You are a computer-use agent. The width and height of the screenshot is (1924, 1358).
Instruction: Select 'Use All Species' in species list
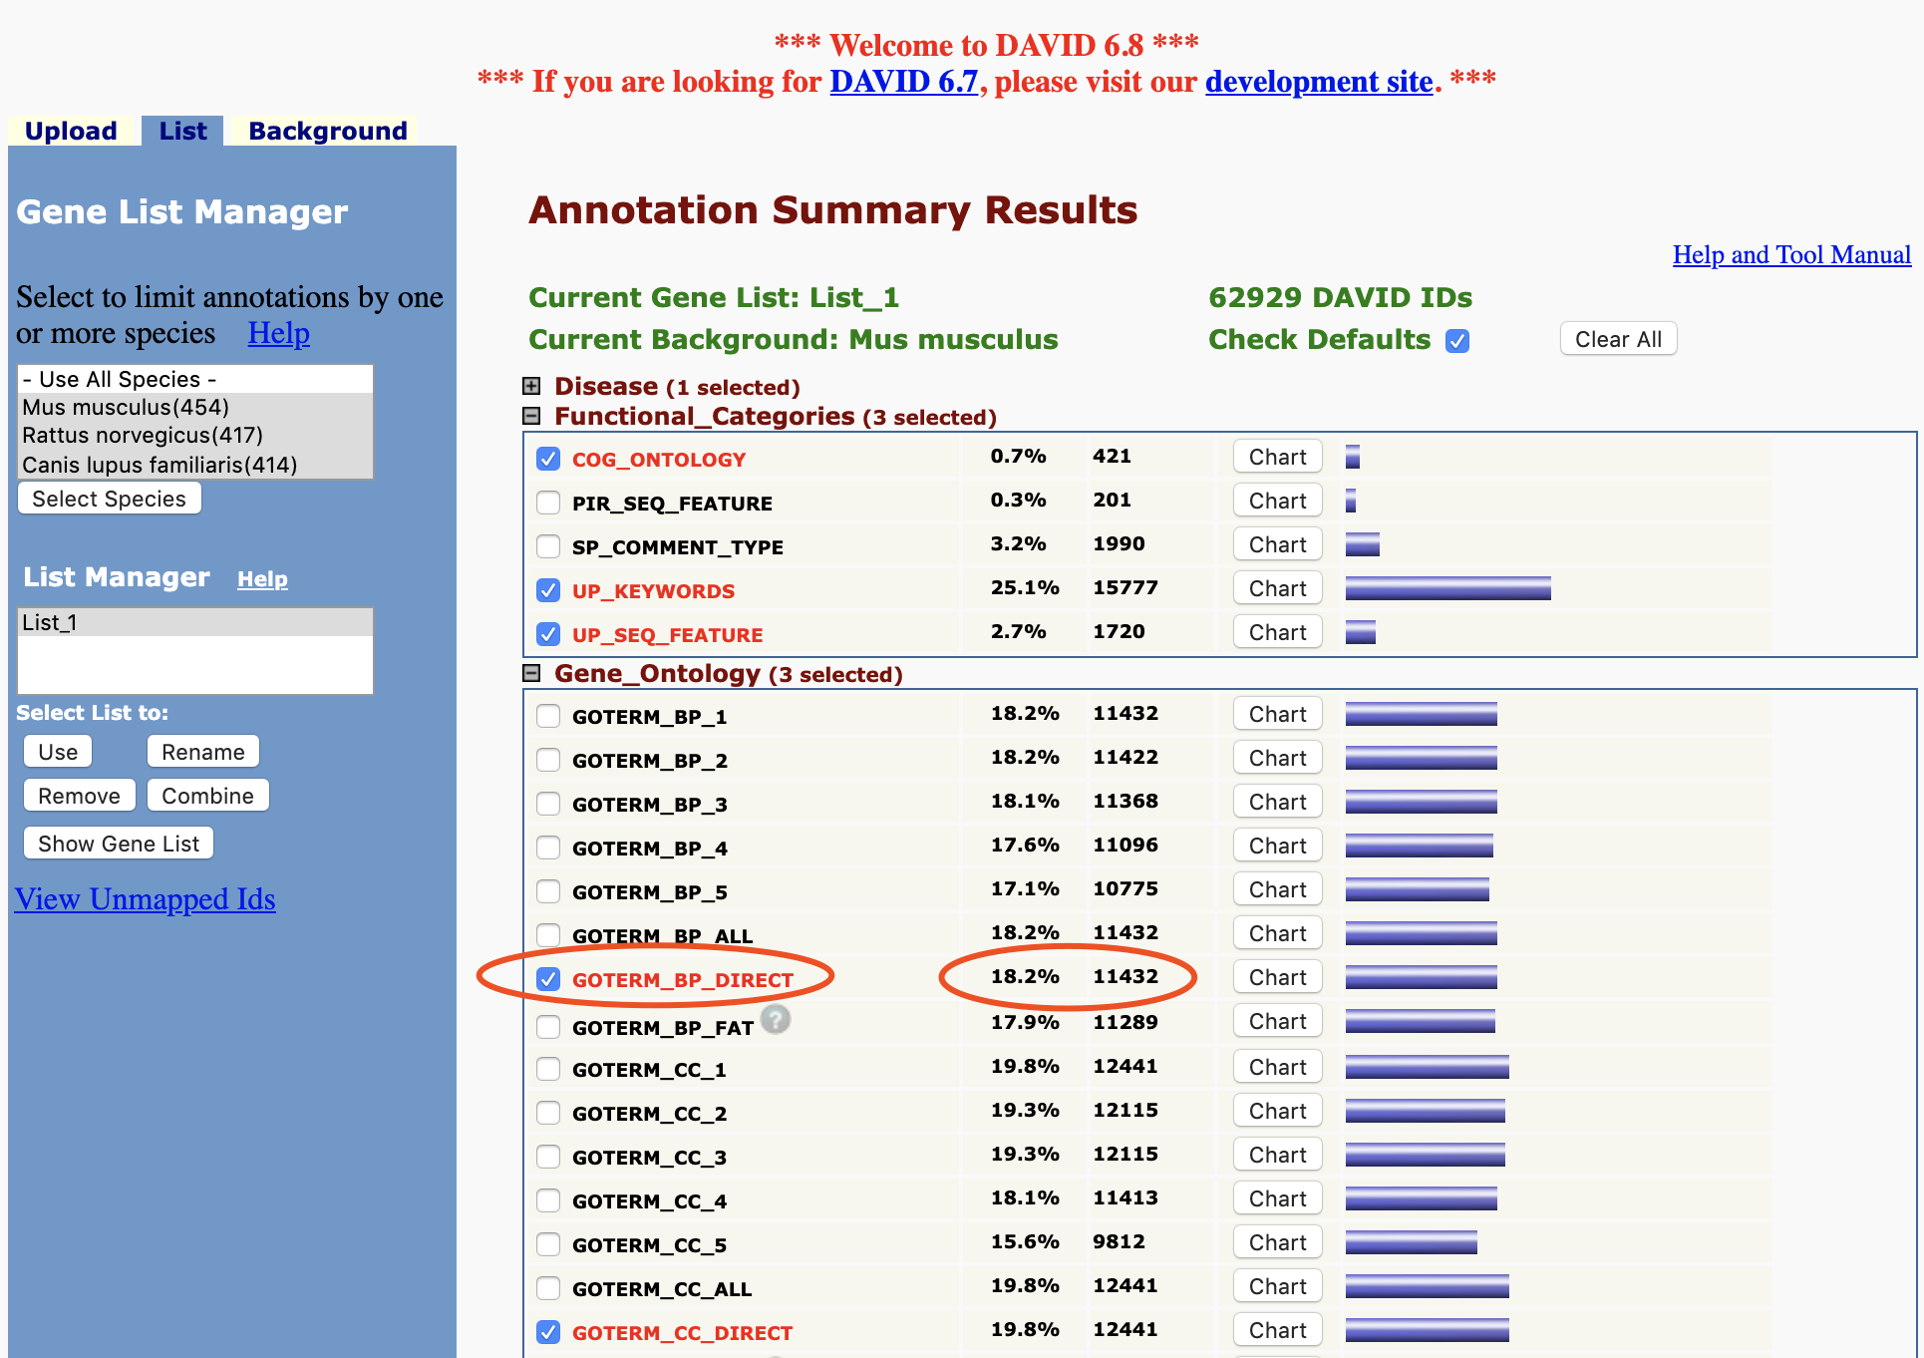coord(195,379)
